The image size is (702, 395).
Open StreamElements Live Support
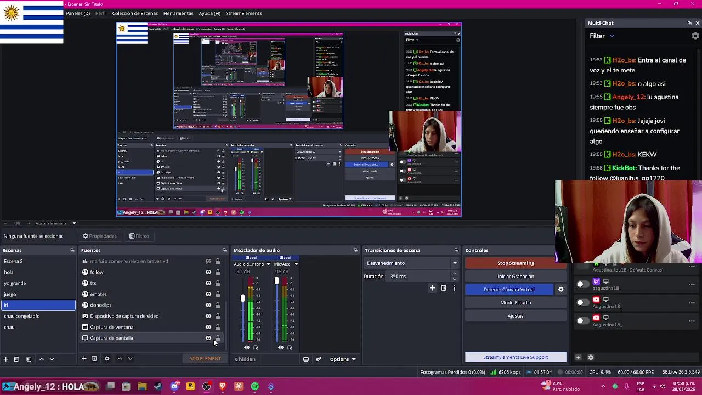[516, 357]
